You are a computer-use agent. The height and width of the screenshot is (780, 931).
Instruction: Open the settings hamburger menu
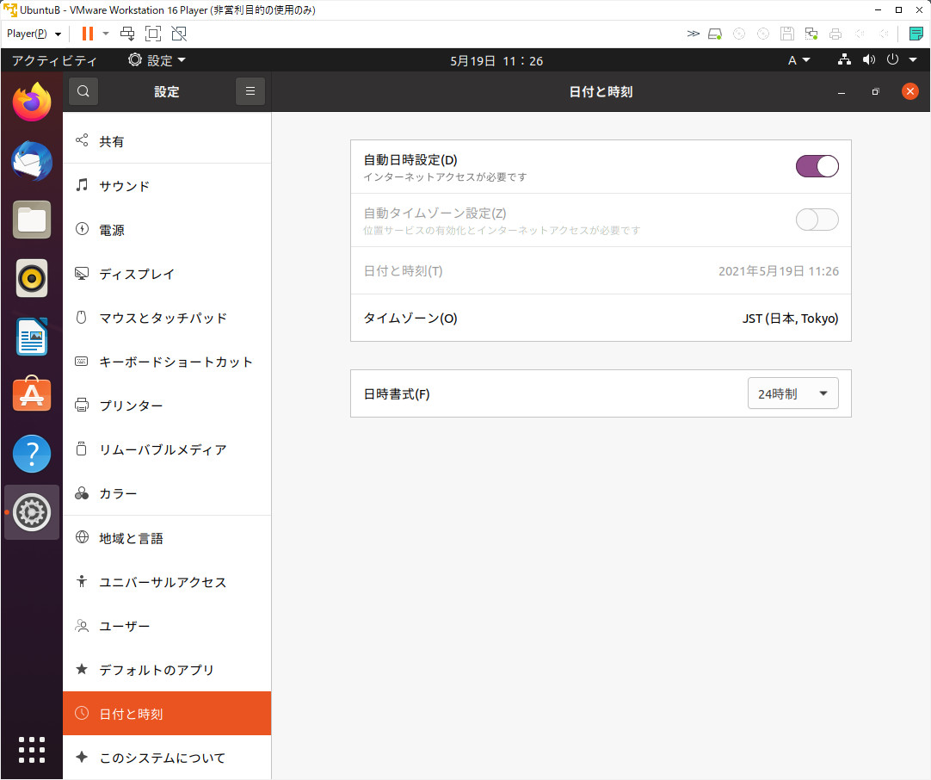(x=250, y=91)
